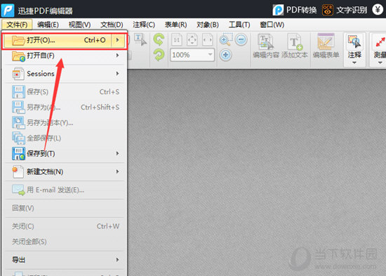Select the 添加文本 add text tool

(295, 46)
